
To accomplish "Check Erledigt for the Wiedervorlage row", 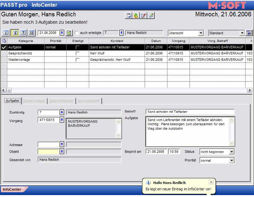I will [78, 60].
